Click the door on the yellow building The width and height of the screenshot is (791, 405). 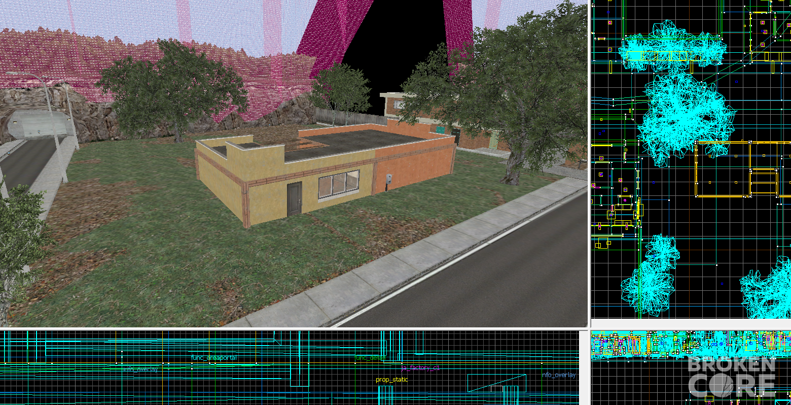[294, 199]
